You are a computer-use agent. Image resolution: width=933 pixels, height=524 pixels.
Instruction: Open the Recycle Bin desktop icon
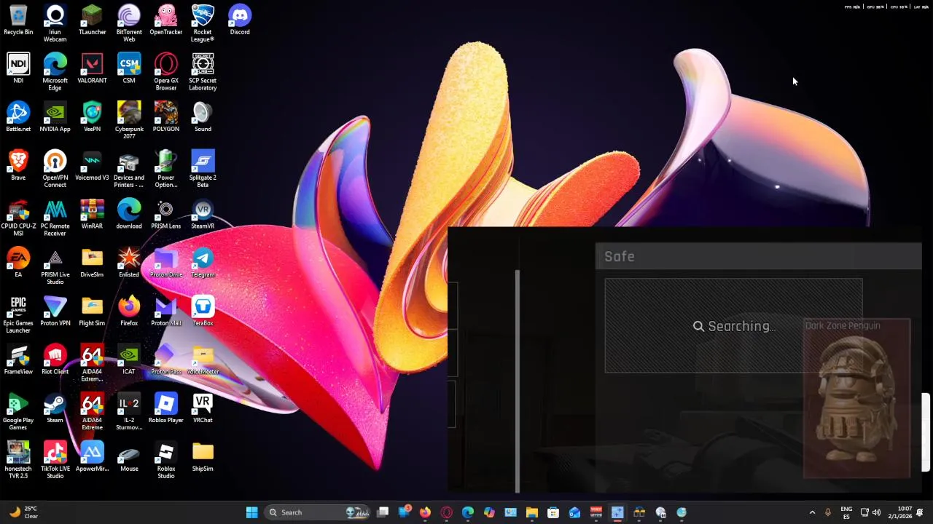tap(18, 20)
